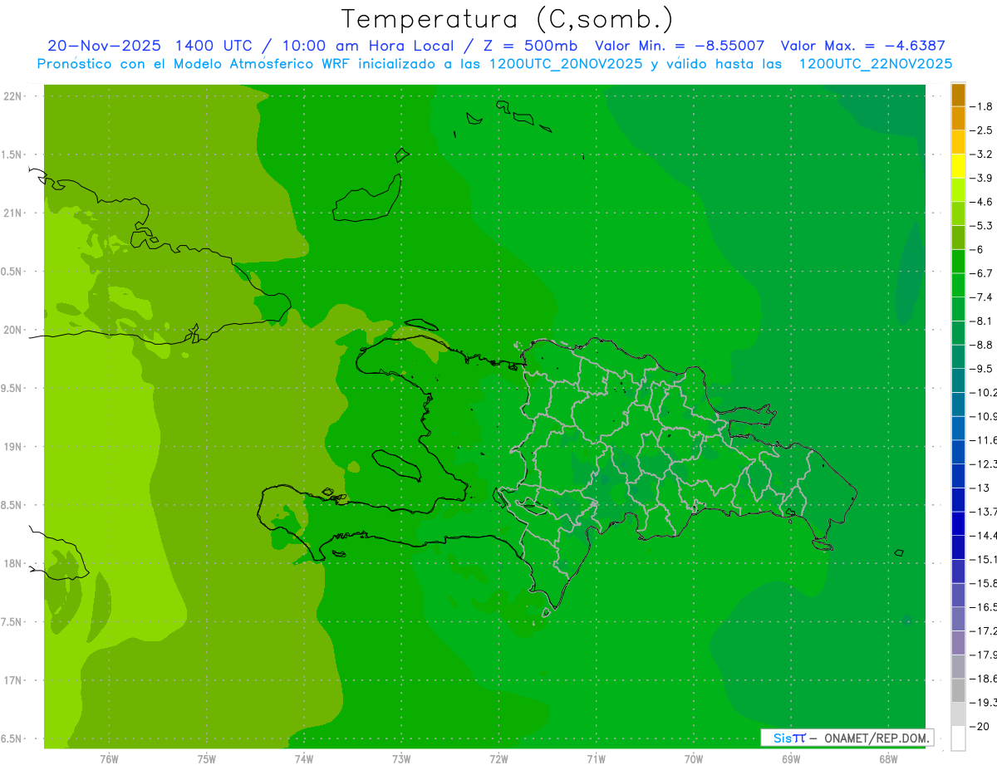
Task: Select the "Valor Max. = -4.6387" value
Action: click(x=863, y=46)
